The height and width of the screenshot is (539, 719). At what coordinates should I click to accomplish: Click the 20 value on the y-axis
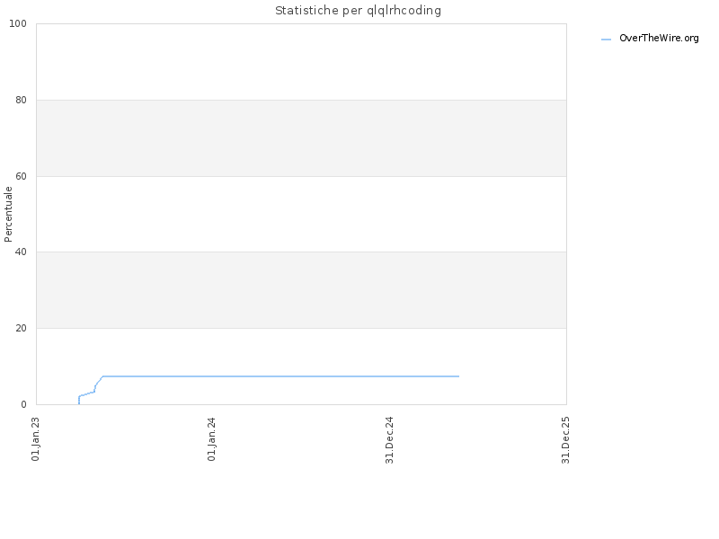tap(21, 328)
